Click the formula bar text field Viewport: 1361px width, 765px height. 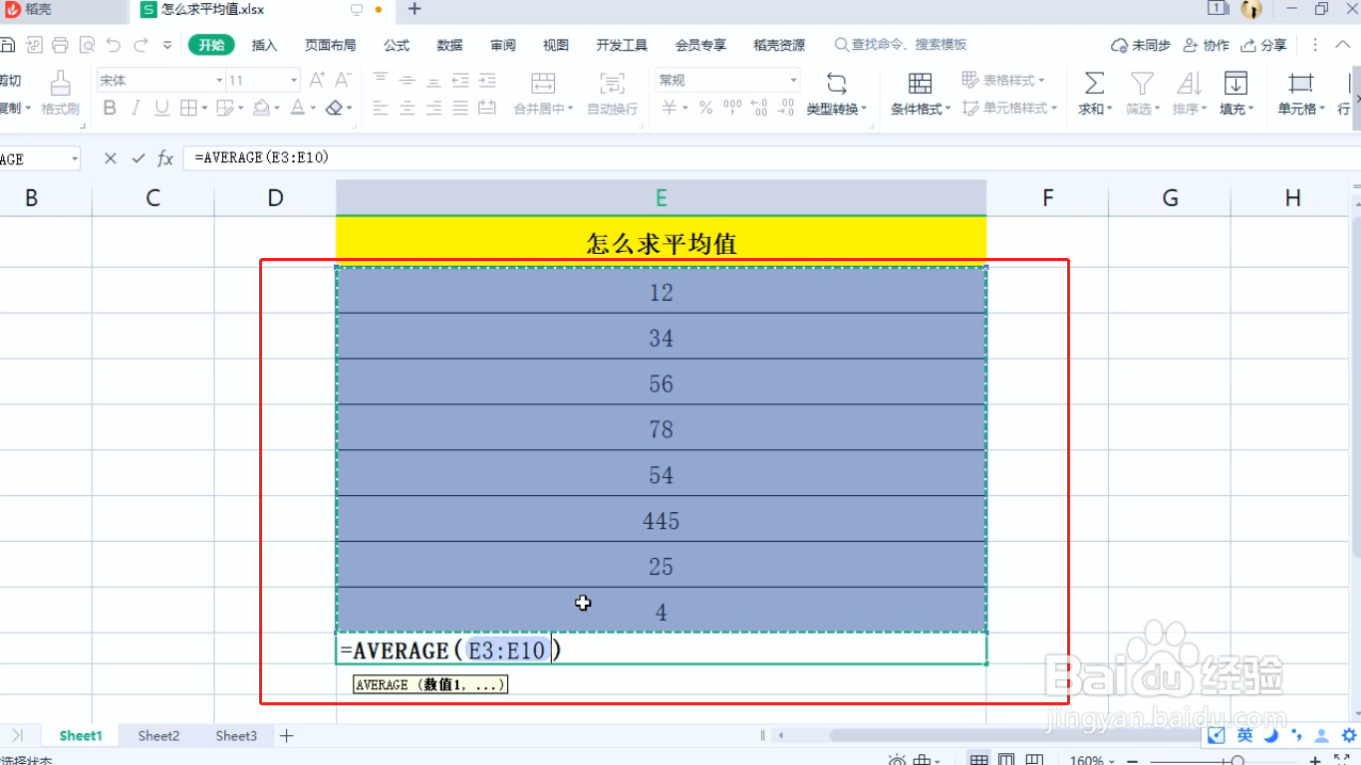click(771, 158)
